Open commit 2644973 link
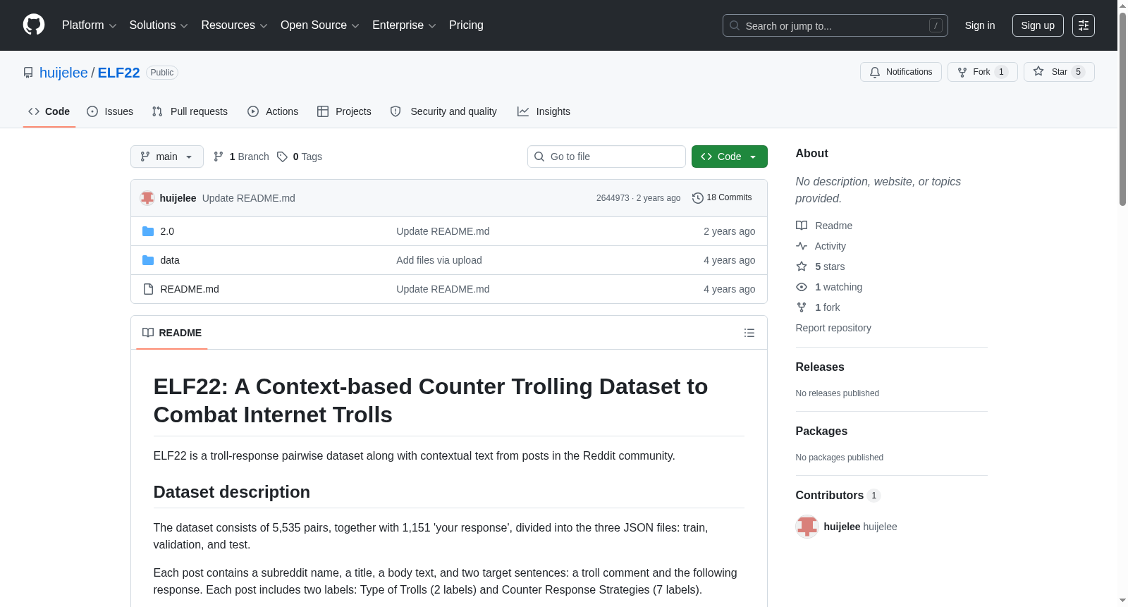This screenshot has width=1128, height=607. (x=613, y=198)
